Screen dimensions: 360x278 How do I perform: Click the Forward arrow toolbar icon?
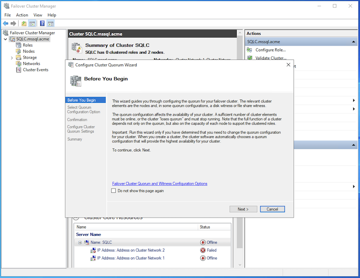click(13, 23)
